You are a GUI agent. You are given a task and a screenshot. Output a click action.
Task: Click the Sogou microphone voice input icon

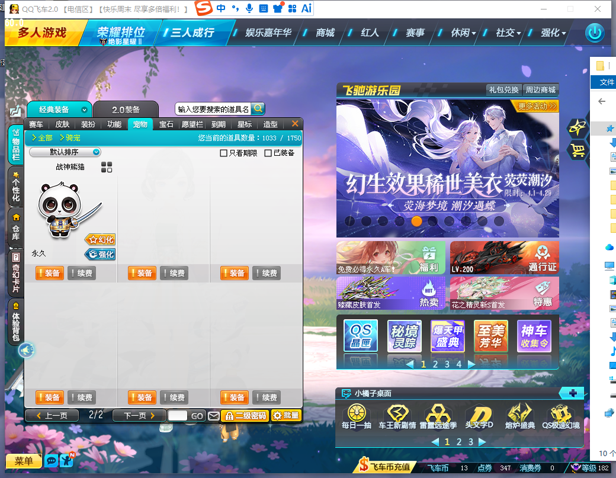(x=249, y=8)
